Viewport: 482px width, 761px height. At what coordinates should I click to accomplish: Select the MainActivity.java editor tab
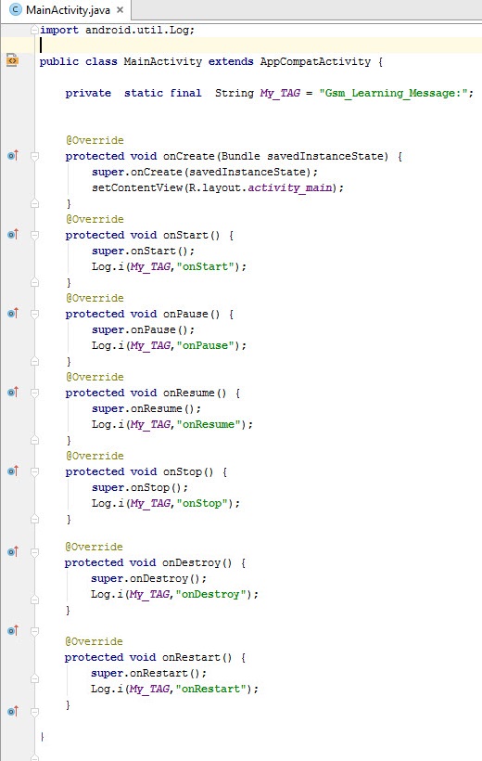pos(66,9)
